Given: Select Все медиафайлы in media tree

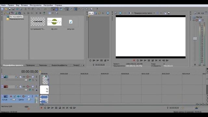Looking at the screenshot, I should click(x=16, y=17).
